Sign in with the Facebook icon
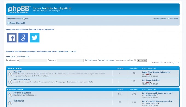 tap(12, 37)
